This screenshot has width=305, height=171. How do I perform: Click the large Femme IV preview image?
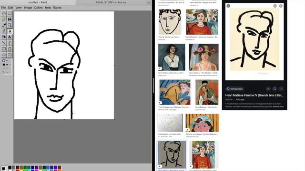click(x=254, y=42)
